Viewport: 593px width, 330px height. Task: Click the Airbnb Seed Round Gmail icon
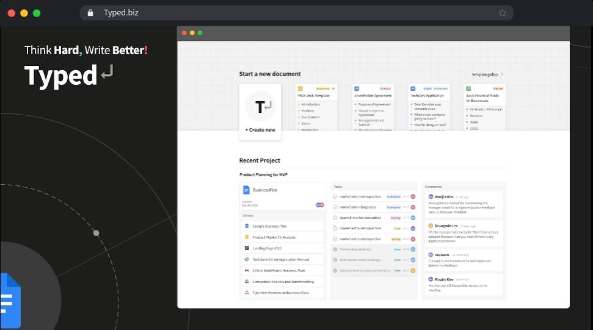pyautogui.click(x=247, y=270)
